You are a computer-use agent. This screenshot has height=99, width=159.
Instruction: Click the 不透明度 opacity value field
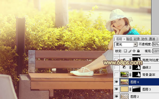coord(156,44)
